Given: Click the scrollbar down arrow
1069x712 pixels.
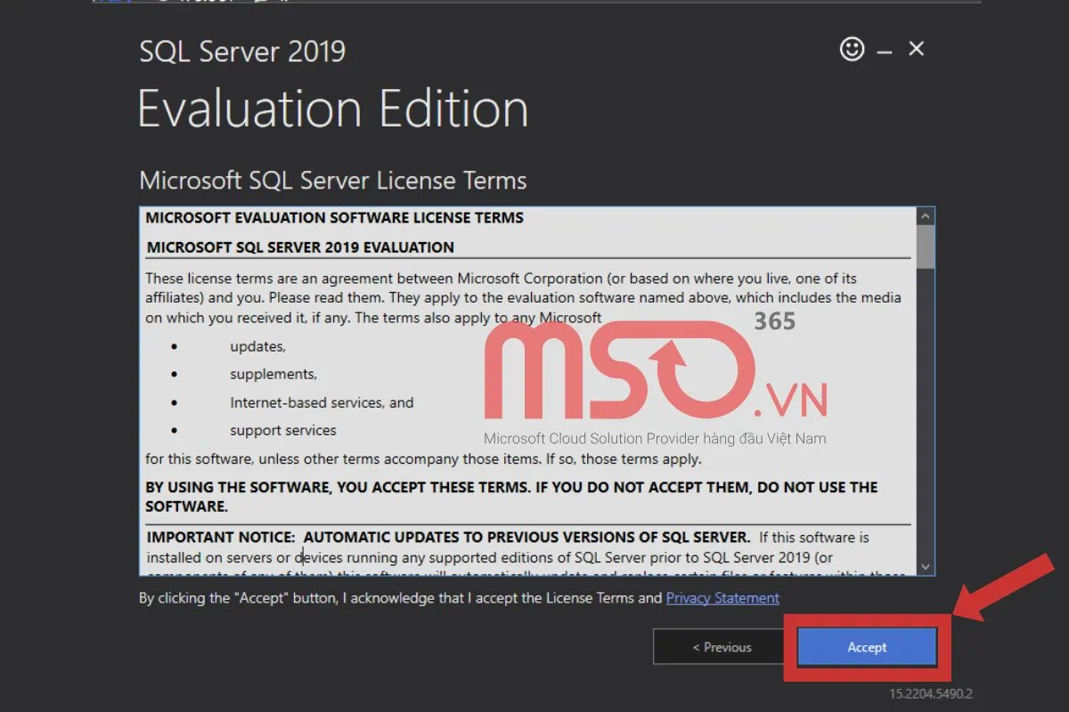Looking at the screenshot, I should point(926,567).
